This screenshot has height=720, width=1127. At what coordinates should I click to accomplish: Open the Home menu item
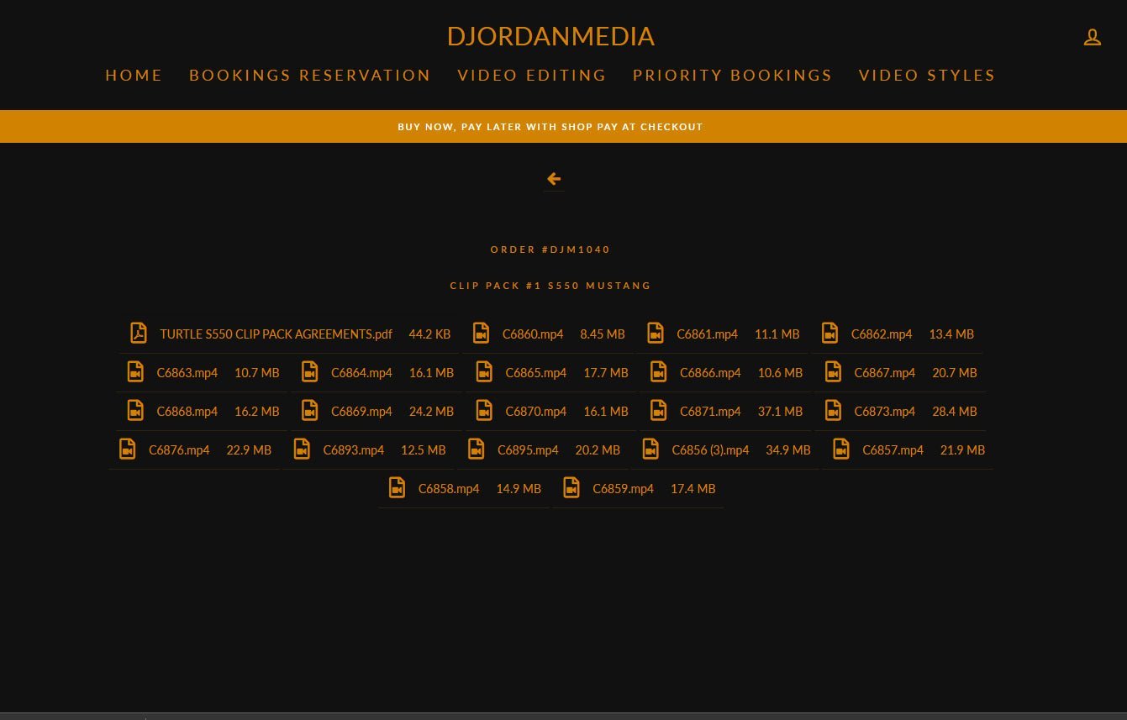click(x=134, y=76)
